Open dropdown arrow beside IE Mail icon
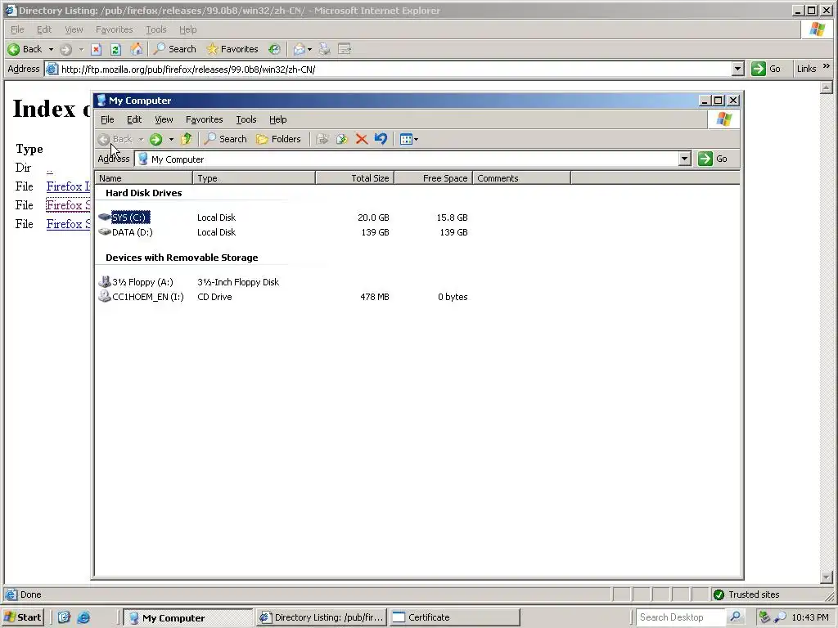 [x=309, y=50]
